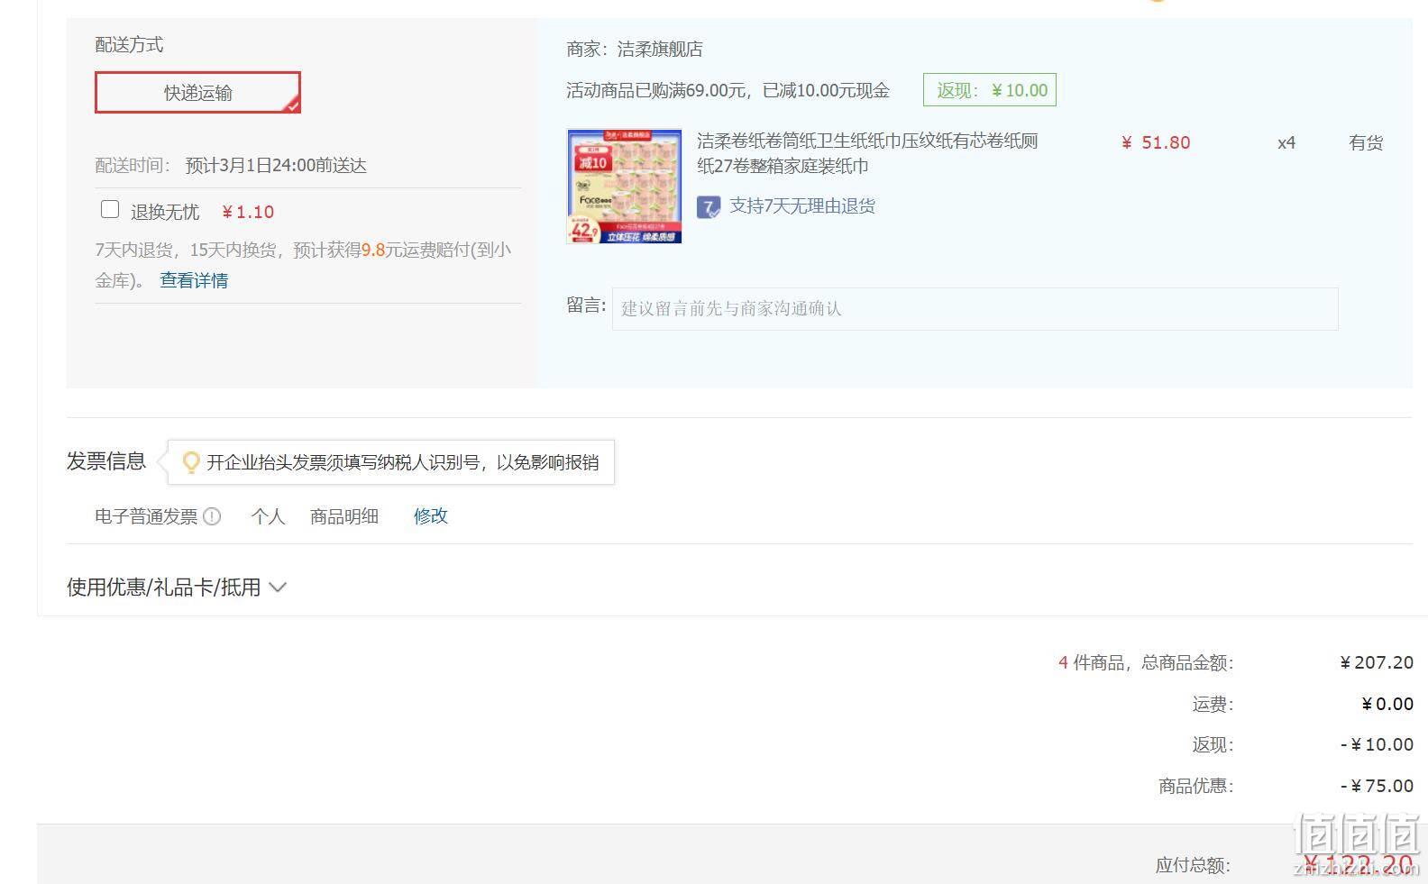Click the 商品明细 invoice content

(x=344, y=516)
